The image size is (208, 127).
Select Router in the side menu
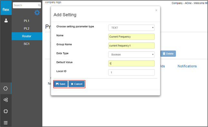coord(27,36)
